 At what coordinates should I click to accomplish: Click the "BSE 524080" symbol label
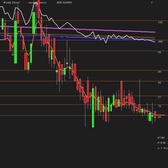[64, 2]
